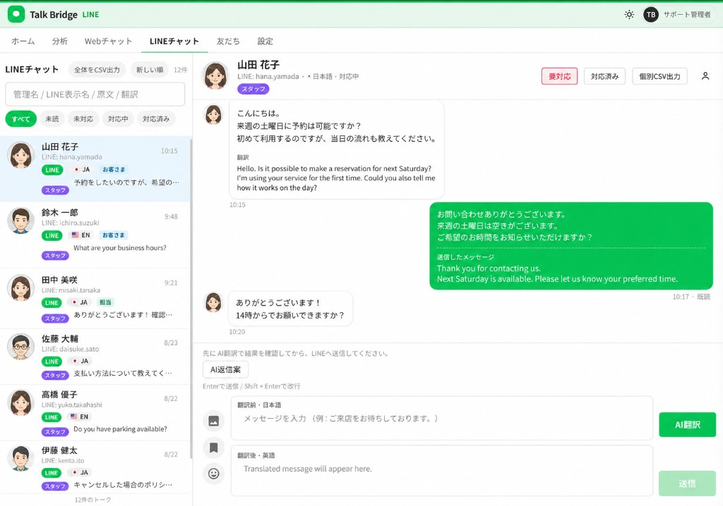The height and width of the screenshot is (506, 723).
Task: Open the 友だち tab
Action: click(x=228, y=41)
